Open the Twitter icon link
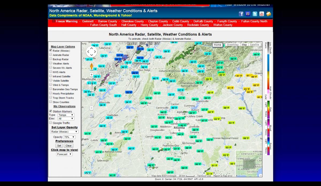This screenshot has width=321, height=186. click(x=255, y=14)
